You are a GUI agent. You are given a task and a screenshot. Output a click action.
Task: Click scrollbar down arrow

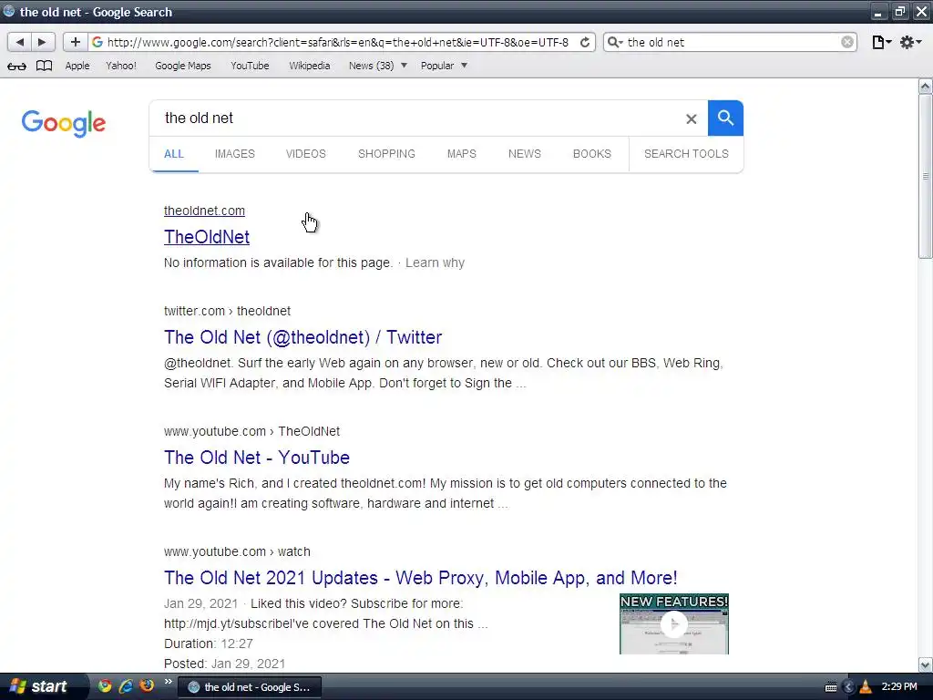925,664
